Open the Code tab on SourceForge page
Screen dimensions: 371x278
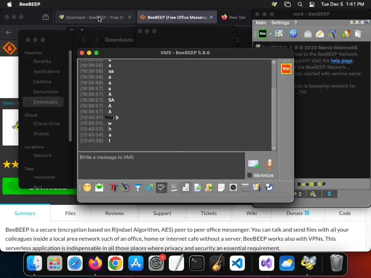tap(345, 213)
